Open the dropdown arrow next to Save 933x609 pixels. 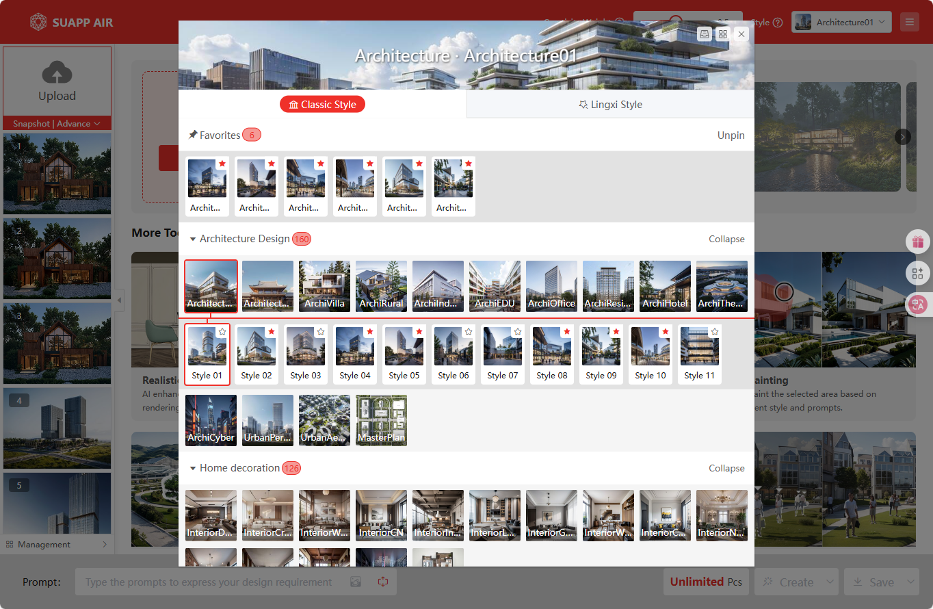pyautogui.click(x=910, y=582)
